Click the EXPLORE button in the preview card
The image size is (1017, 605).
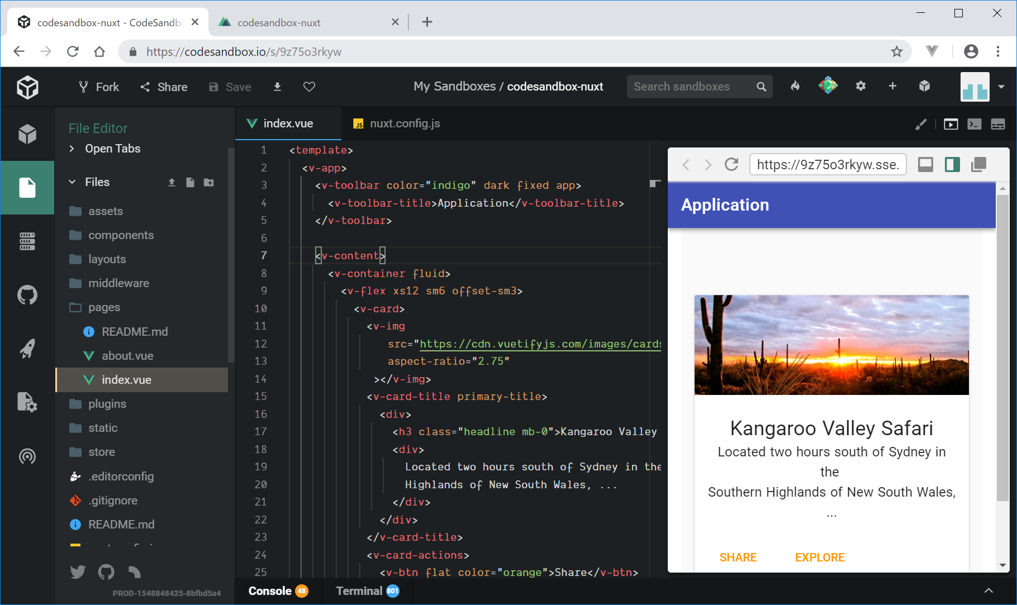(820, 558)
